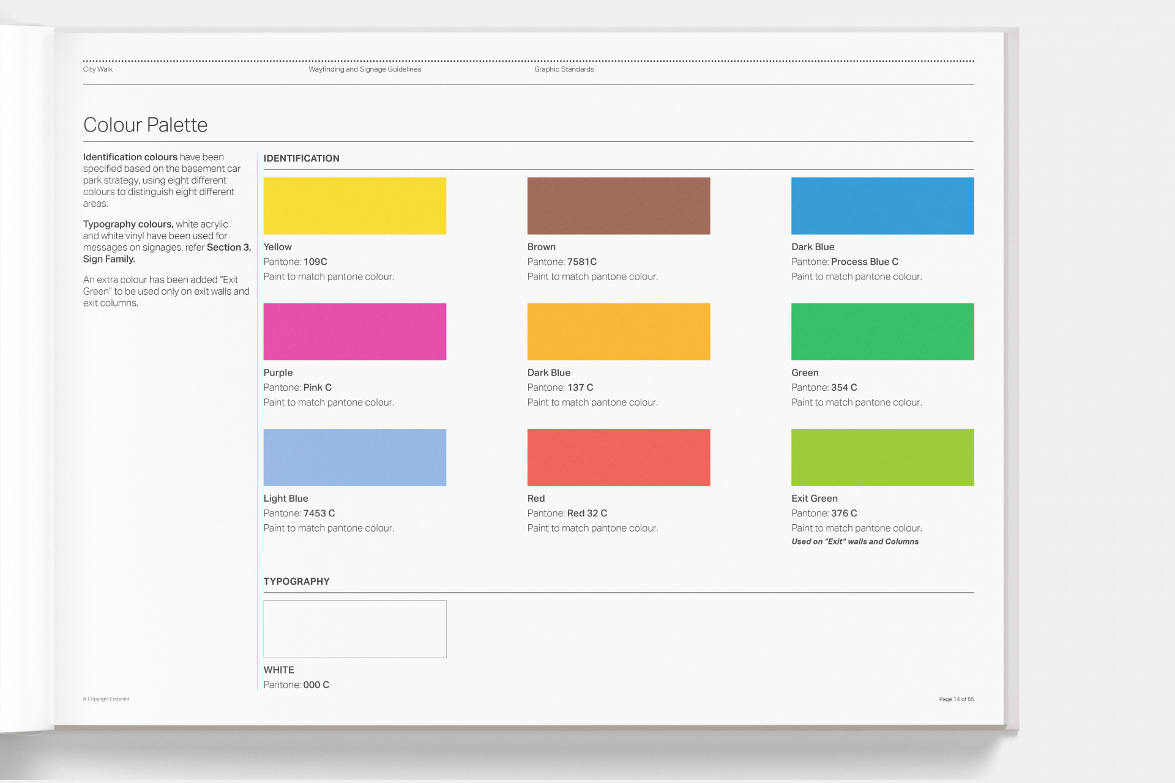
Task: Select the Yellow 109C color swatch
Action: (x=354, y=206)
